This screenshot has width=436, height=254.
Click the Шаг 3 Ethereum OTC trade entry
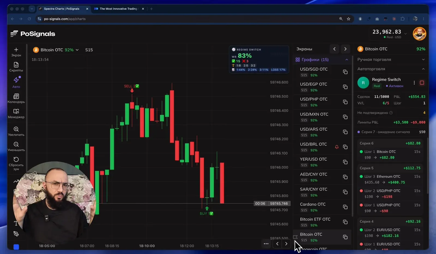(390, 179)
